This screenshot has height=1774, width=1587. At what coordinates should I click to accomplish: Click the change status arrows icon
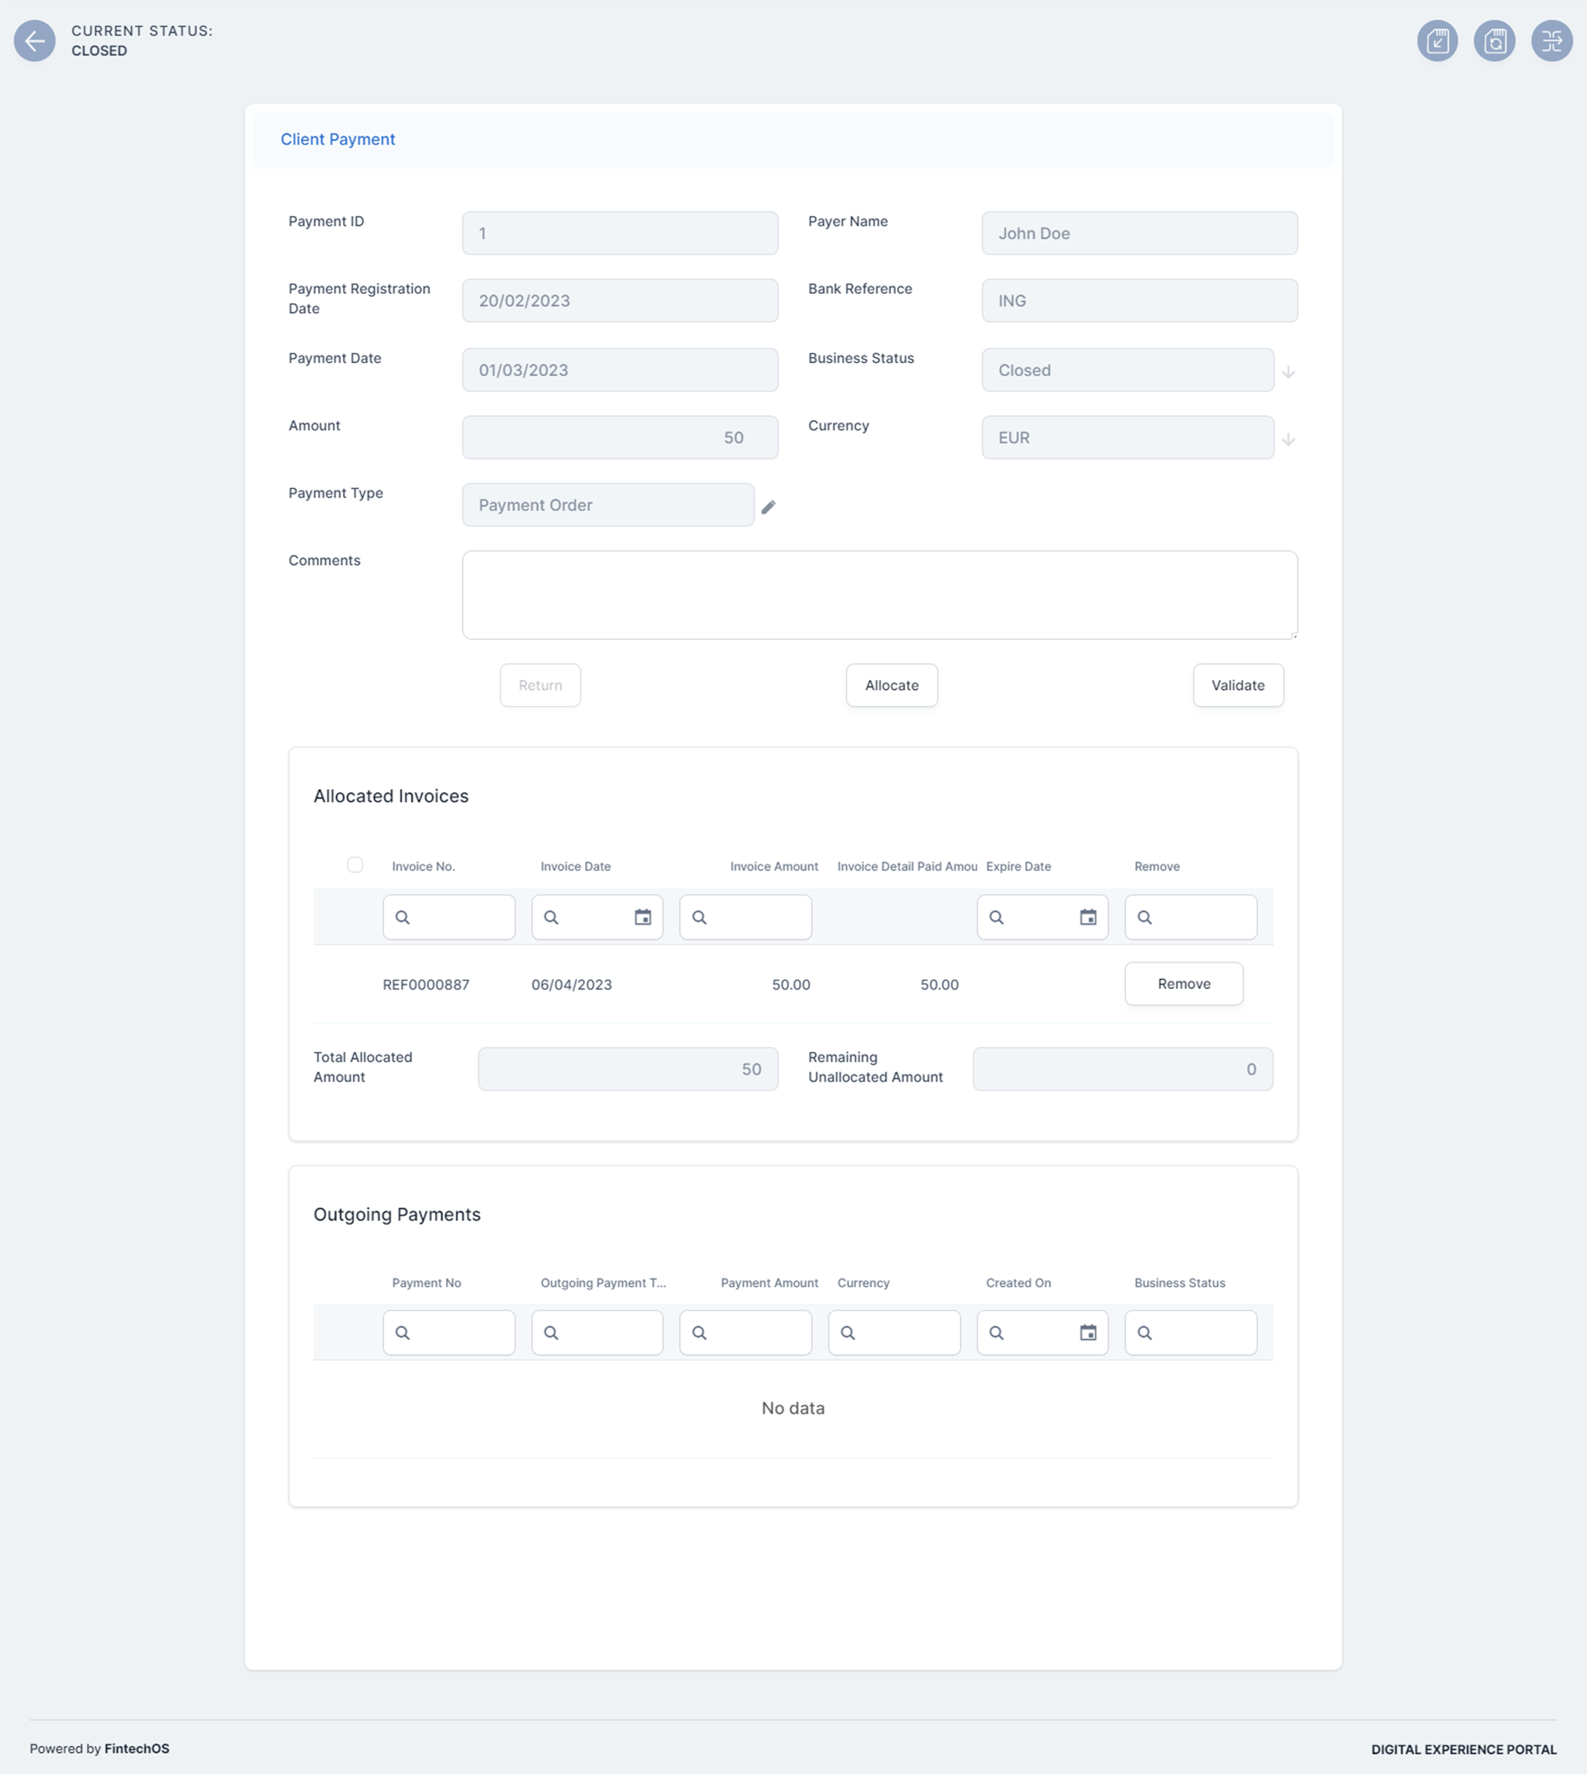point(1551,41)
